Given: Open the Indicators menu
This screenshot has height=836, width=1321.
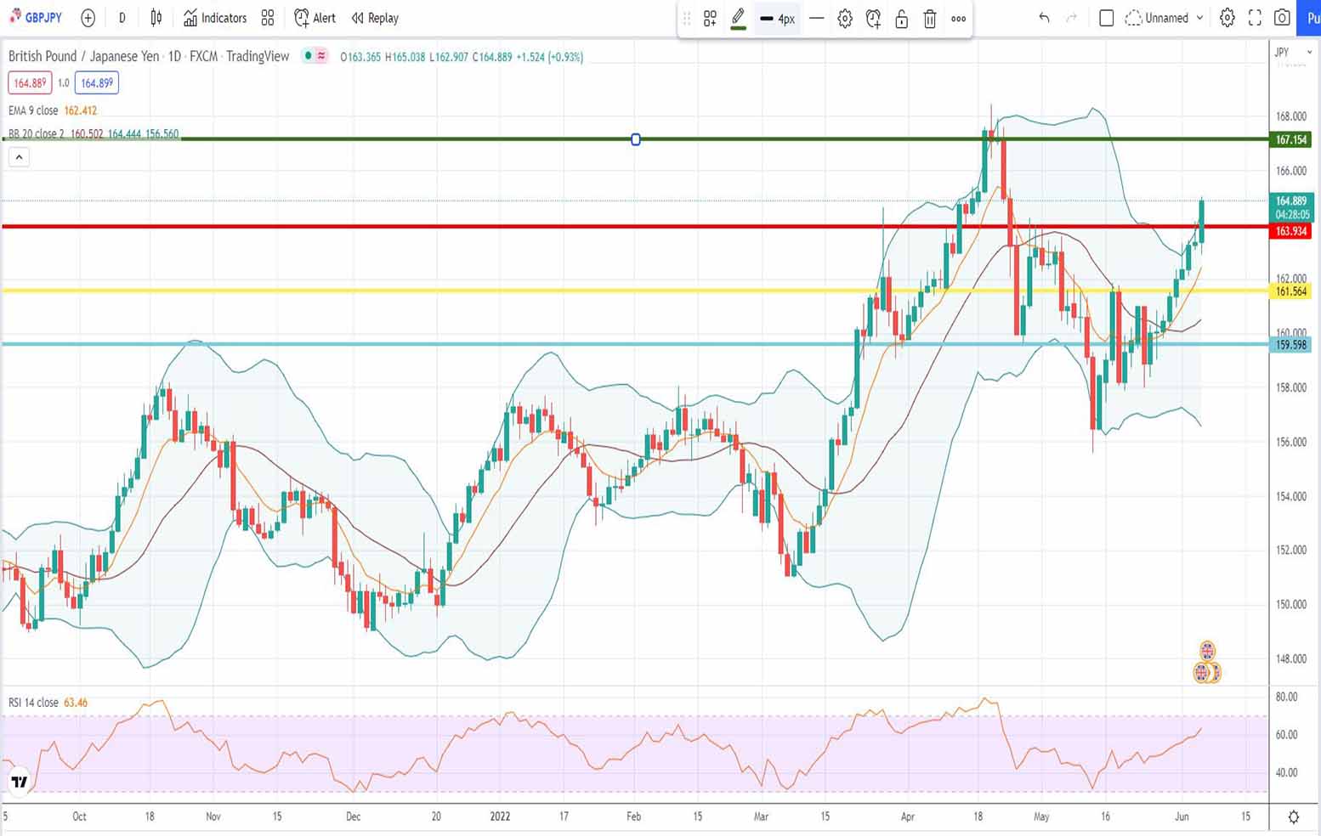Looking at the screenshot, I should click(215, 18).
